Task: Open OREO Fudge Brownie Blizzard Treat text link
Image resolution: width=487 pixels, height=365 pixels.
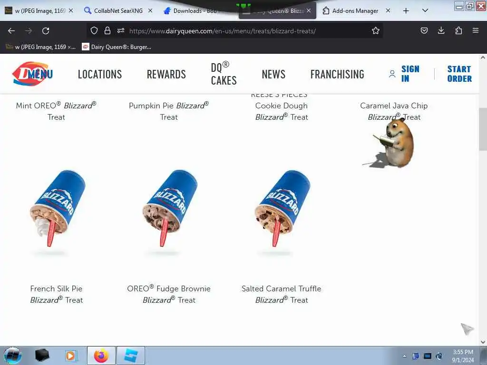Action: coord(169,294)
